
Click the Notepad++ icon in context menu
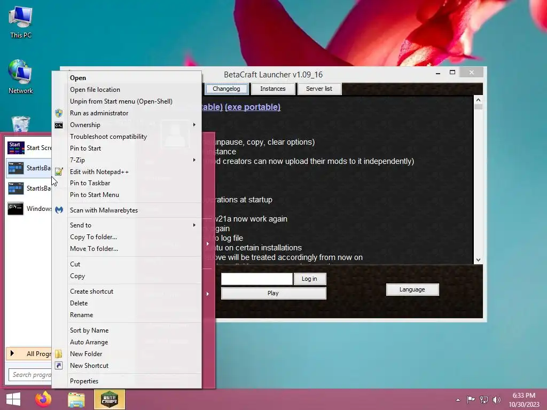coord(59,171)
